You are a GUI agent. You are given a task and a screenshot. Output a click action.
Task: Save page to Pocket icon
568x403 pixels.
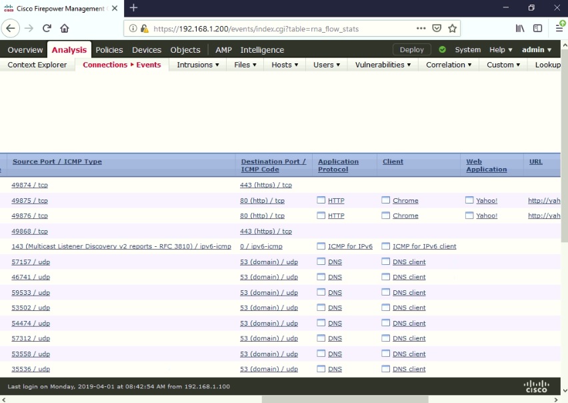pyautogui.click(x=436, y=28)
